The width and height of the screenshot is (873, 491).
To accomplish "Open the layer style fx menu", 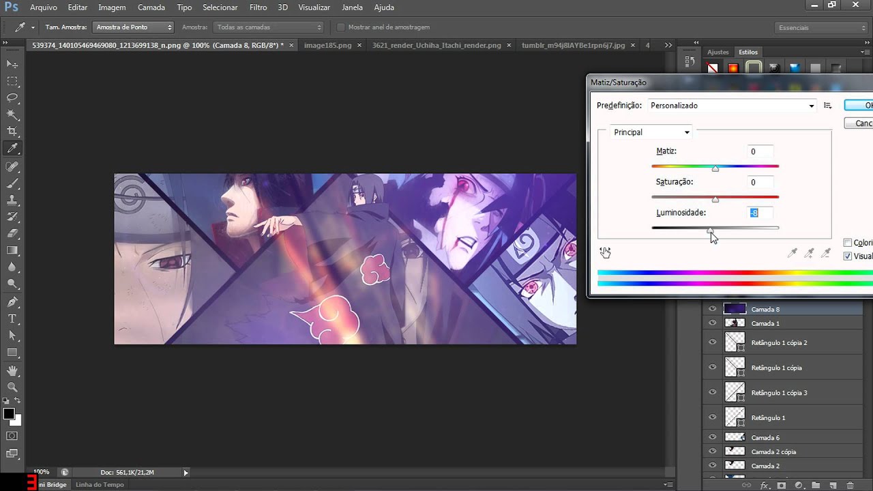I will (x=765, y=486).
